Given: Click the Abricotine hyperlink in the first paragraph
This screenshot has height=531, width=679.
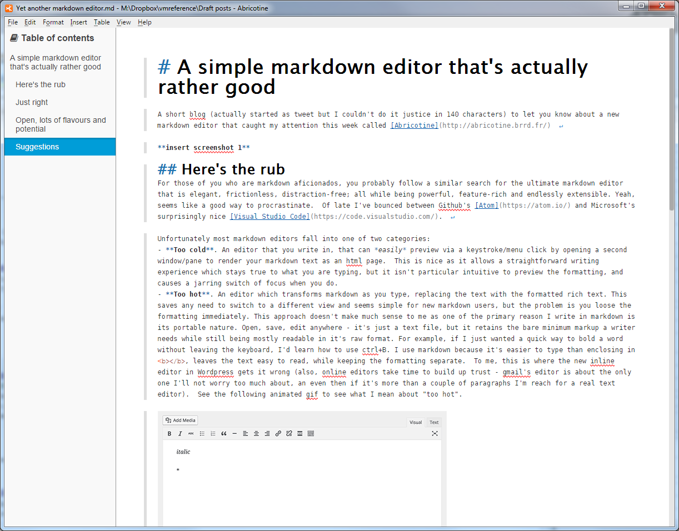Looking at the screenshot, I should pos(415,126).
